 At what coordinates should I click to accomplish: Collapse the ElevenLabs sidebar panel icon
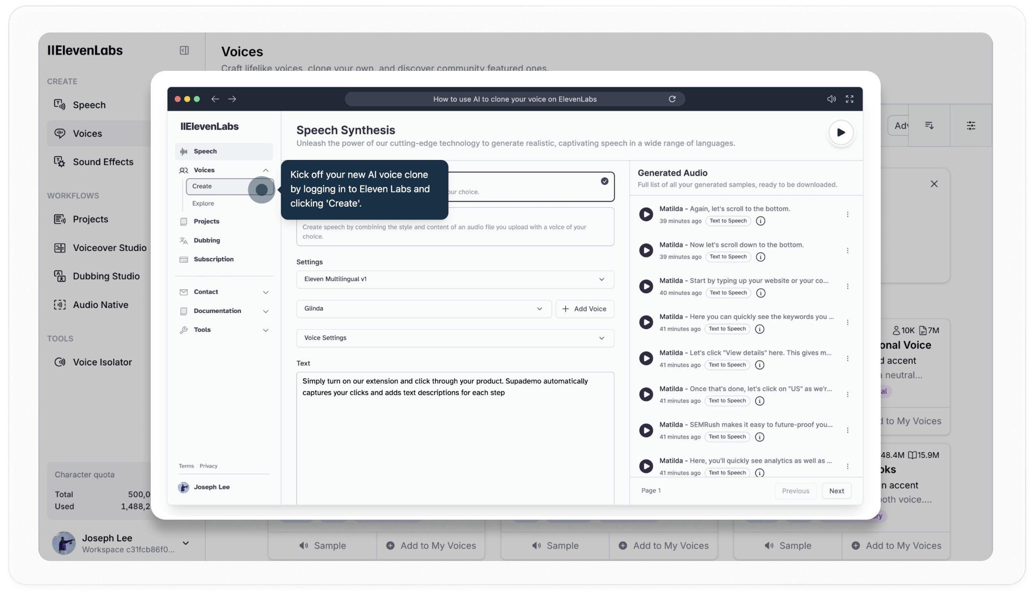[x=184, y=50]
